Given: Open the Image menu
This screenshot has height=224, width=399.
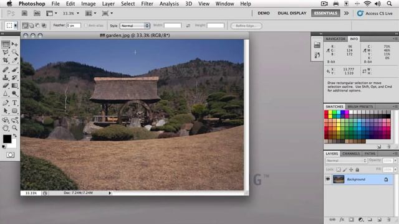Looking at the screenshot, I should point(89,4).
